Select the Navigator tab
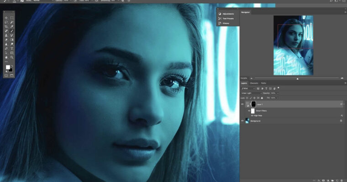 click(245, 12)
